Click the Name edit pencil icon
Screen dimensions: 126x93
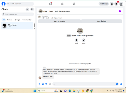[x=84, y=40]
